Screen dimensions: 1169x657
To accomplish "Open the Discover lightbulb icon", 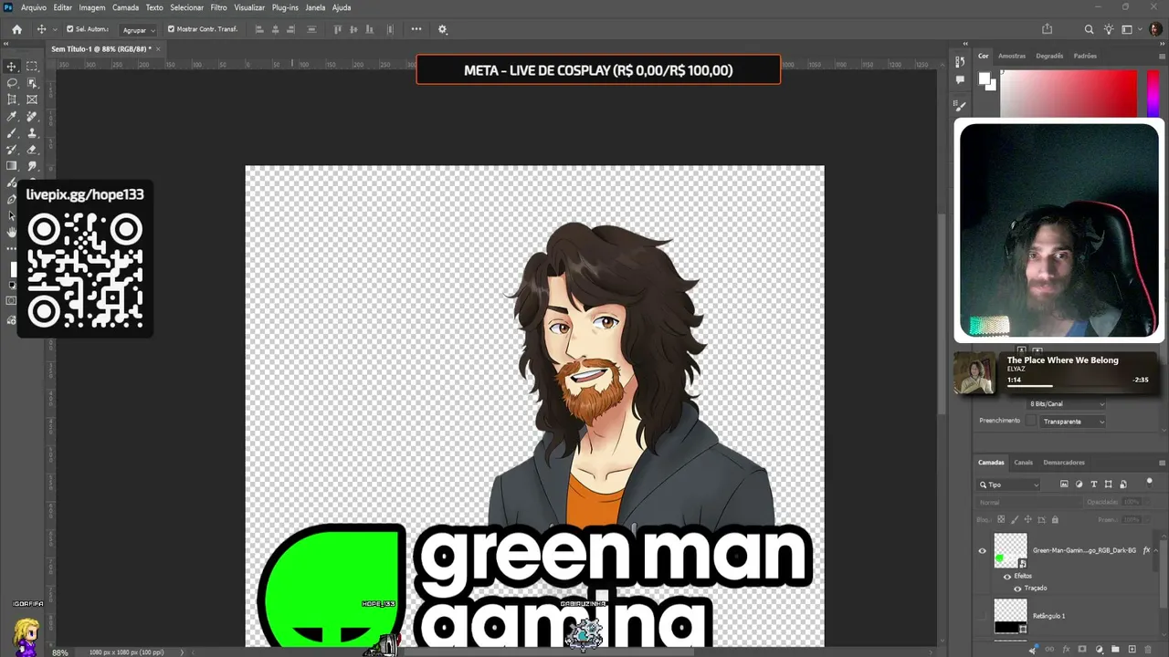I will pyautogui.click(x=1109, y=29).
